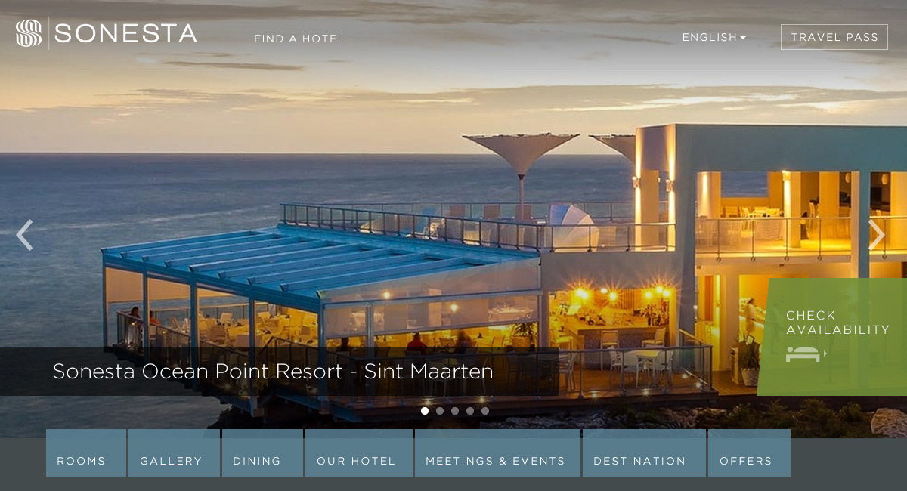Advance to next slide with right arrow
This screenshot has height=491, width=907.
pyautogui.click(x=877, y=235)
